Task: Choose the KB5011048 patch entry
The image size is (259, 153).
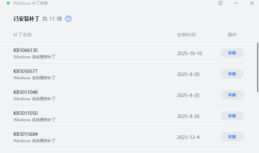Action: tap(26, 92)
